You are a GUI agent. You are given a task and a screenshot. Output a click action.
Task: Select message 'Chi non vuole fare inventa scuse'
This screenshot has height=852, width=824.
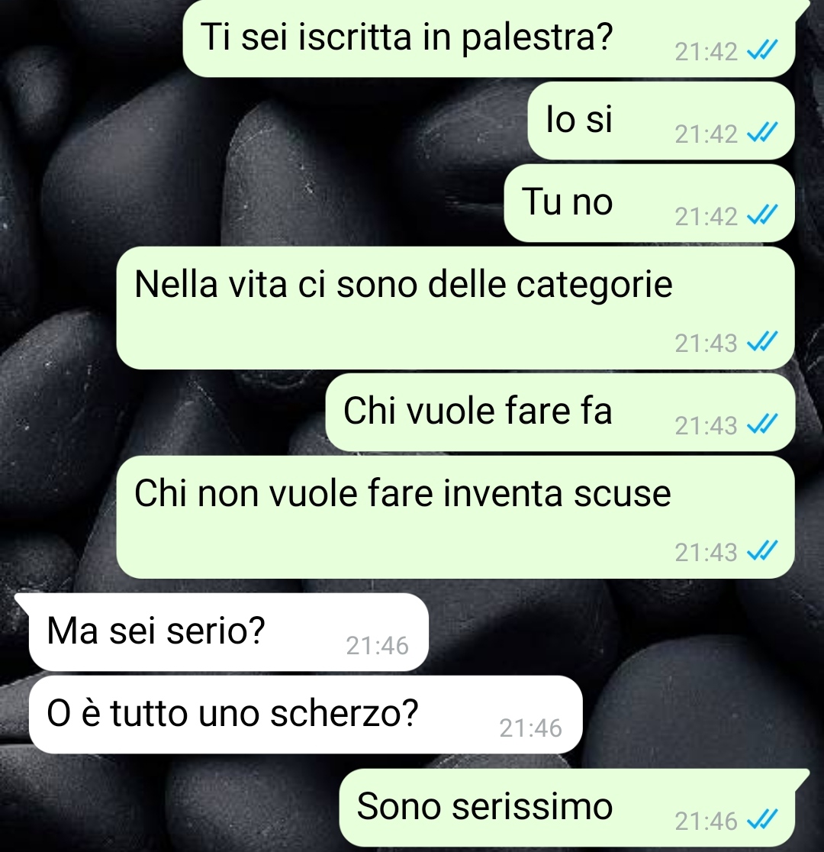[x=455, y=518]
